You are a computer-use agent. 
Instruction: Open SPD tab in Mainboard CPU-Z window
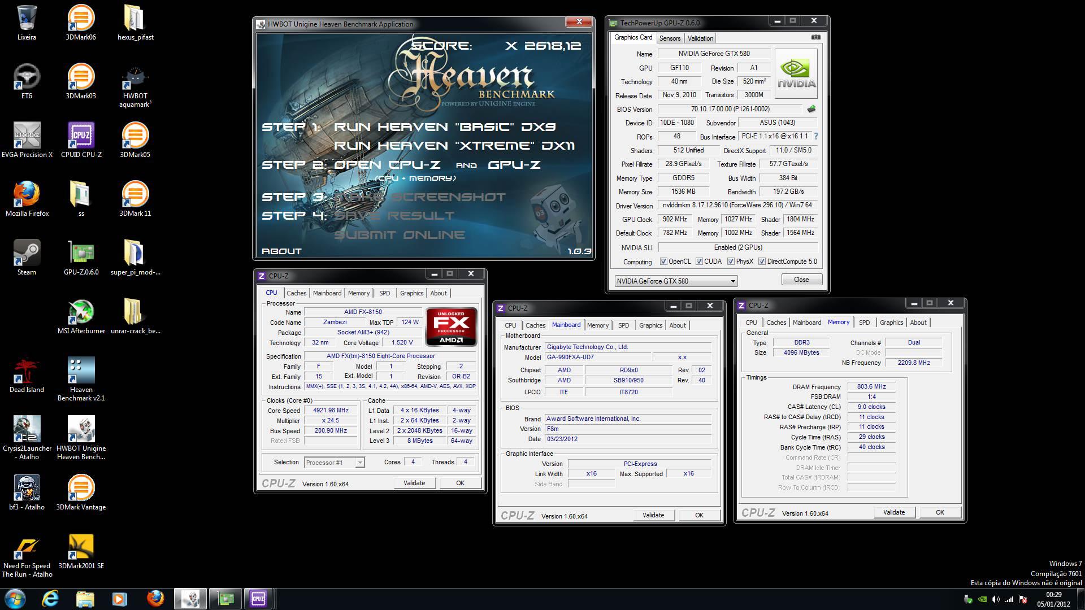click(x=623, y=325)
